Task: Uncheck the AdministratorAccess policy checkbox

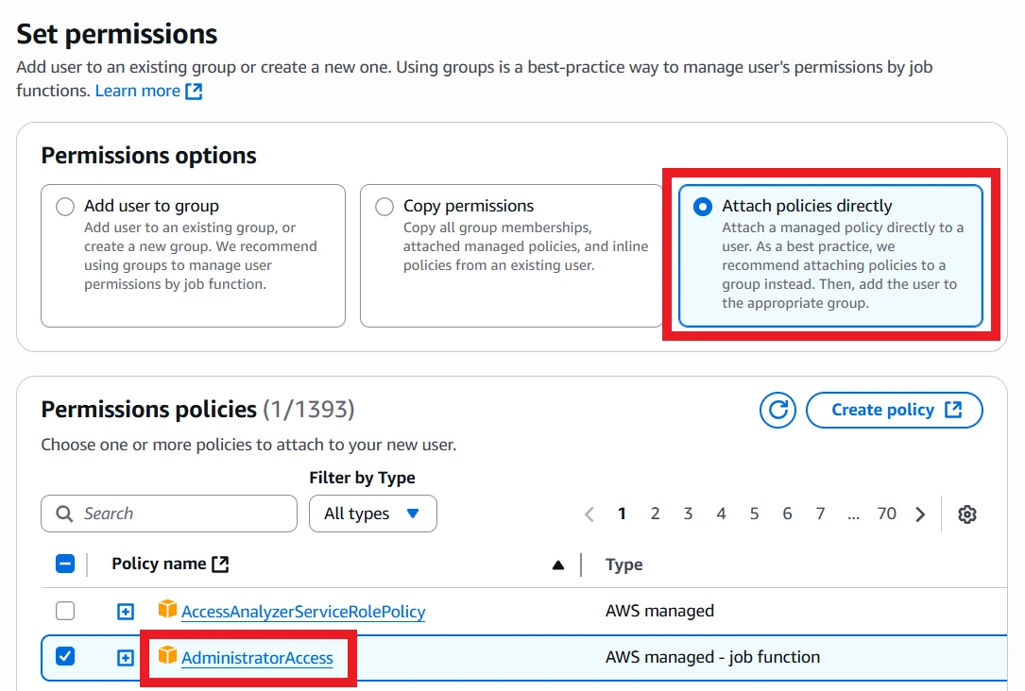Action: pyautogui.click(x=65, y=657)
